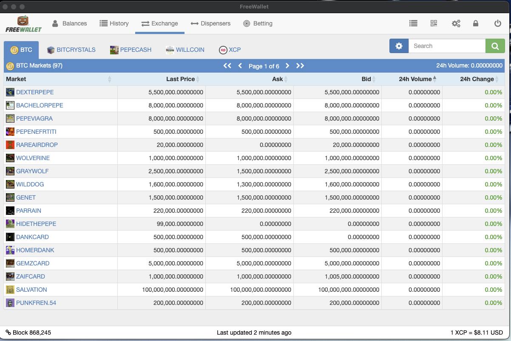
Task: Click the power logout icon
Action: 498,23
